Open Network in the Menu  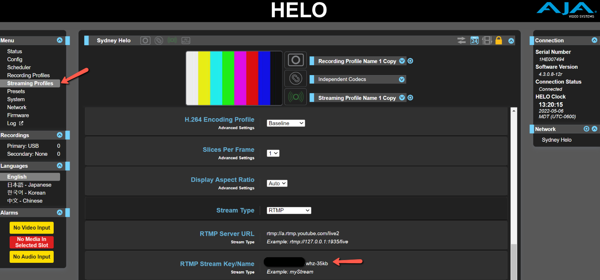coord(17,107)
